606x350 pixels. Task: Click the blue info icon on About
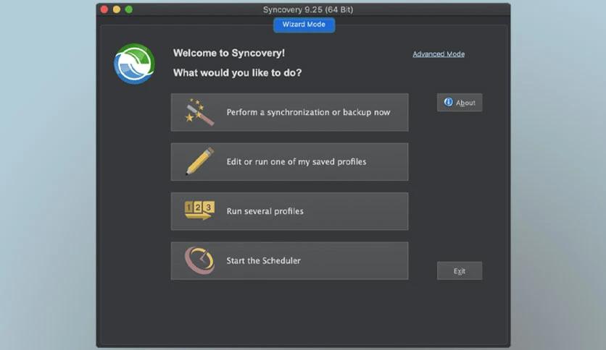click(x=448, y=102)
